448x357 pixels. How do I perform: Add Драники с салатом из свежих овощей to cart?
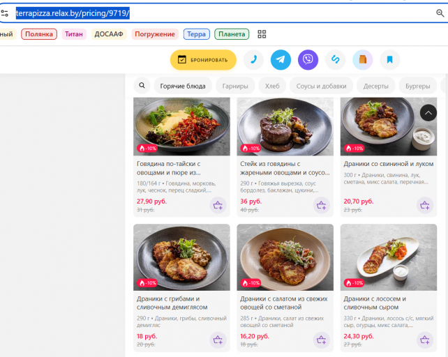point(322,340)
